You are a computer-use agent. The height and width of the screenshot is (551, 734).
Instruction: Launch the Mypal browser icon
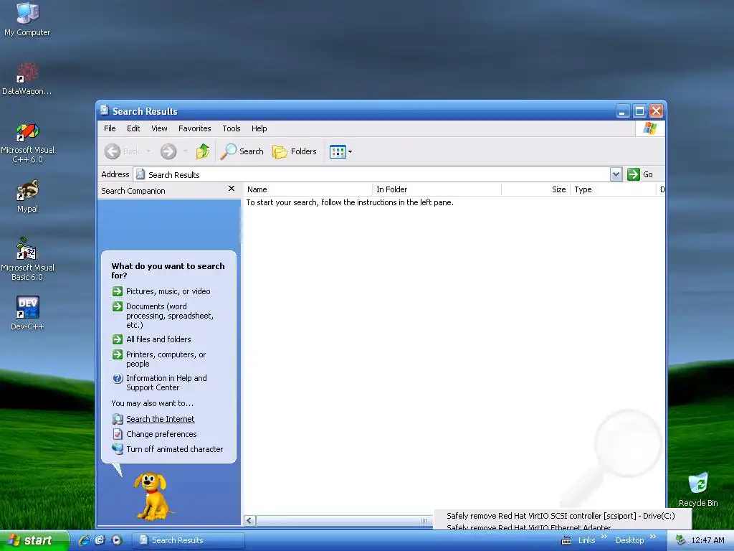27,197
